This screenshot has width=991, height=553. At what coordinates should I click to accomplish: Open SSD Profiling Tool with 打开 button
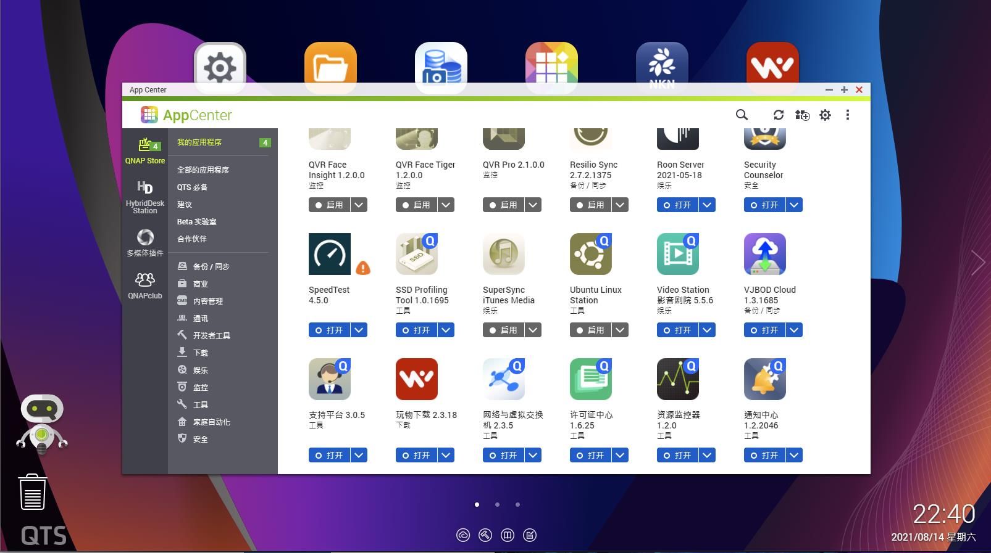point(417,330)
